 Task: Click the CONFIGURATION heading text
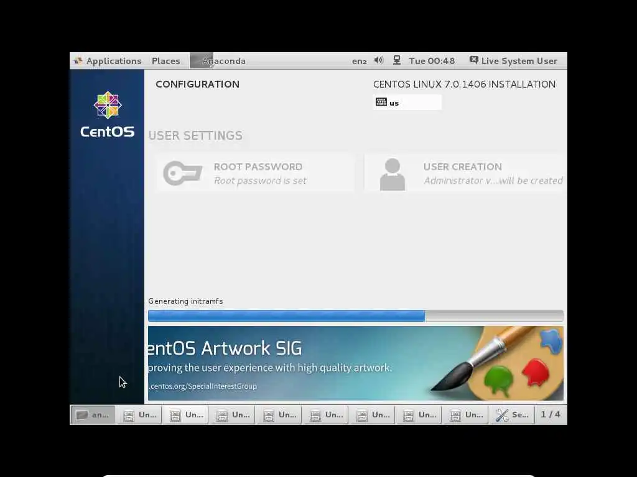click(197, 84)
